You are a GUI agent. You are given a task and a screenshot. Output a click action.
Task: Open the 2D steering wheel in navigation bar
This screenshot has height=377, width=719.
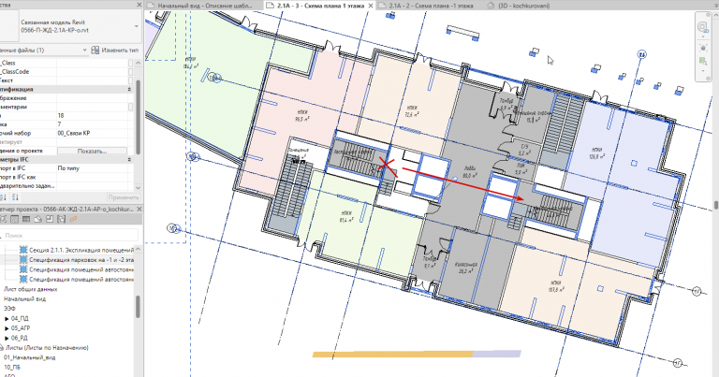[702, 27]
